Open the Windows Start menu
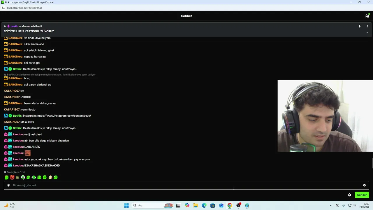Image resolution: width=373 pixels, height=210 pixels. pos(126,205)
